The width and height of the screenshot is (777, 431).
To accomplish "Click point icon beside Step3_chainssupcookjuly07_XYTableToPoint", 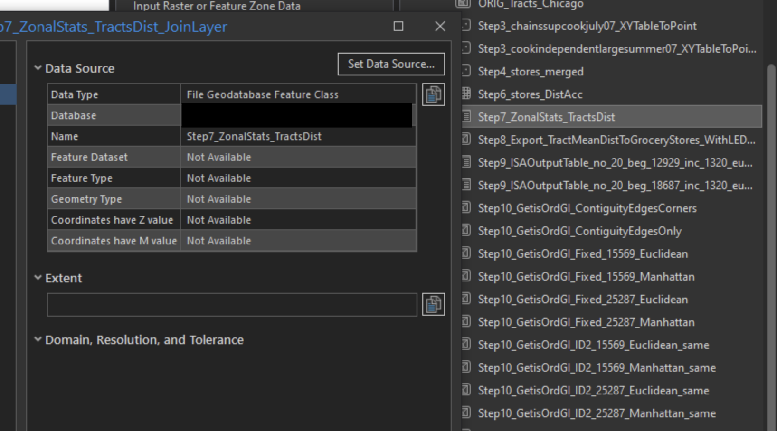I will pyautogui.click(x=466, y=26).
